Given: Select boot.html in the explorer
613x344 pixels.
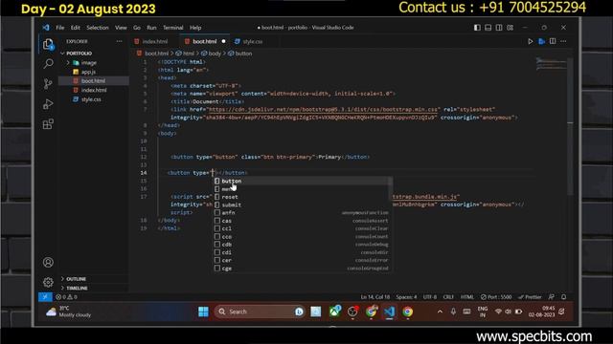Looking at the screenshot, I should (x=93, y=81).
